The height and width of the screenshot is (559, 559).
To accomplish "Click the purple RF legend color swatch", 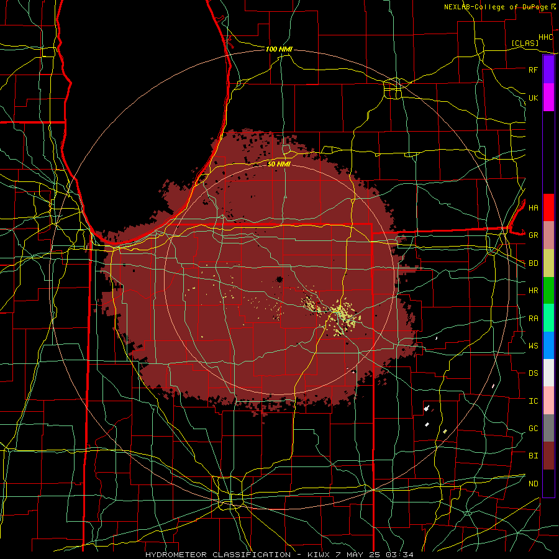I will click(548, 70).
